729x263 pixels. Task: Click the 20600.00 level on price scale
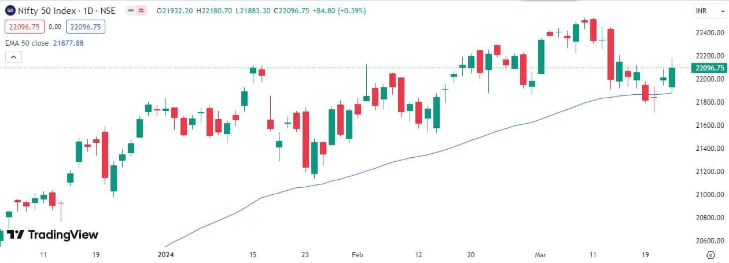710,240
